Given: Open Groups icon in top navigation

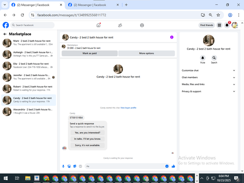Looking at the screenshot, I should (x=142, y=25).
